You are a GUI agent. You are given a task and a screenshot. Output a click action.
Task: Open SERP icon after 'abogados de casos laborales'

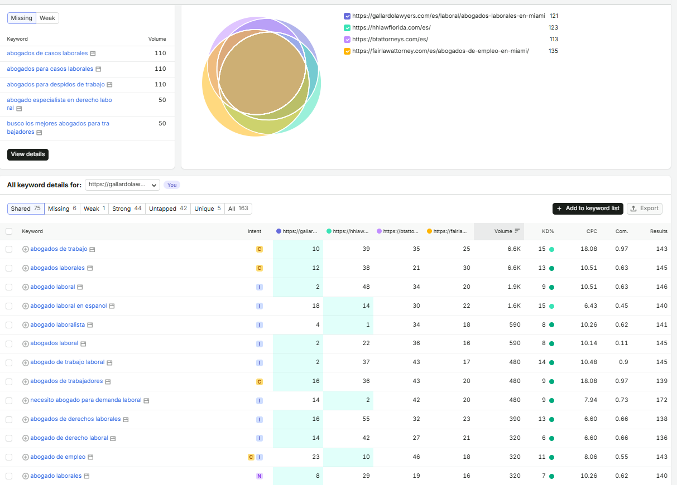pyautogui.click(x=93, y=54)
